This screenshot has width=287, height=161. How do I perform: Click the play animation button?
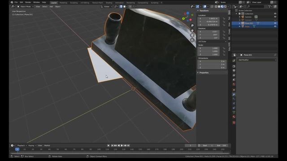point(122,145)
